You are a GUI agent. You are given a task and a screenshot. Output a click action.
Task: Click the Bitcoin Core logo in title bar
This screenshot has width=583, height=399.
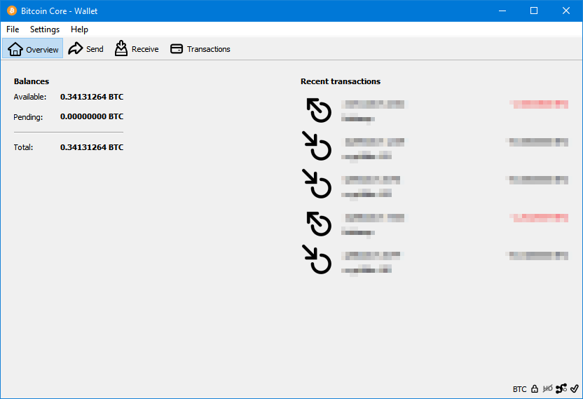[11, 11]
